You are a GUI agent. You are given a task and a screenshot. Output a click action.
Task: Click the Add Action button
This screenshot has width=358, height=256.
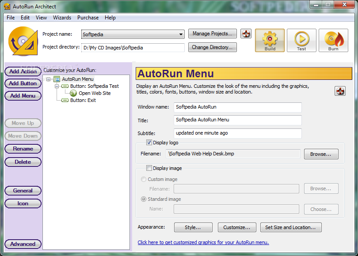23,72
